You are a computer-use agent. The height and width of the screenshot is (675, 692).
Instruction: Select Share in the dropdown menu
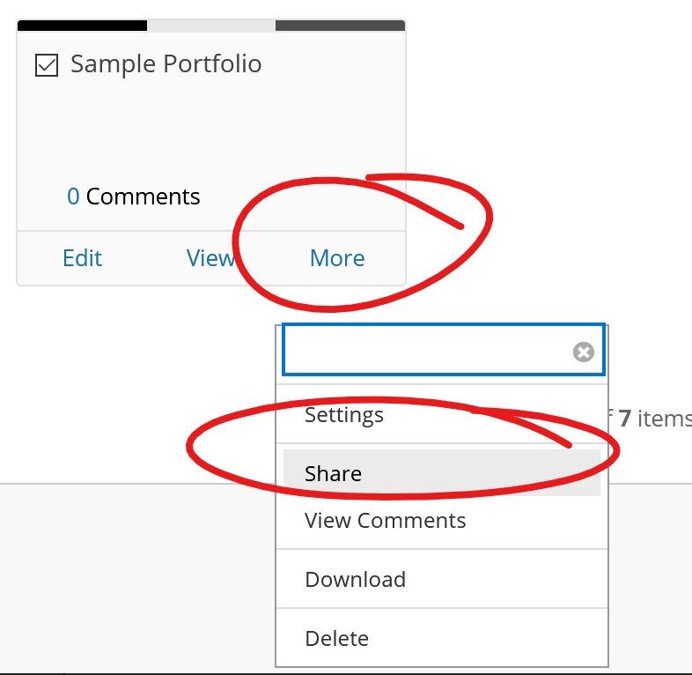pos(442,473)
